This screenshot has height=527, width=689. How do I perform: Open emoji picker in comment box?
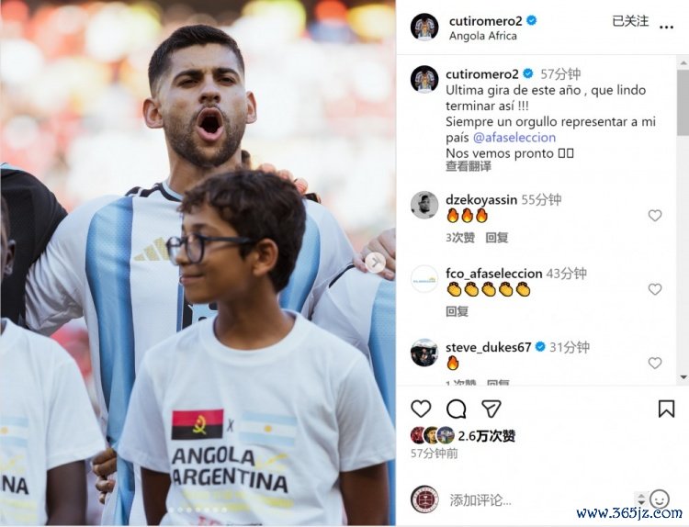[x=659, y=499]
